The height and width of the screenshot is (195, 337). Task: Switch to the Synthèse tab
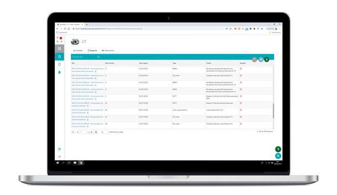(x=78, y=50)
